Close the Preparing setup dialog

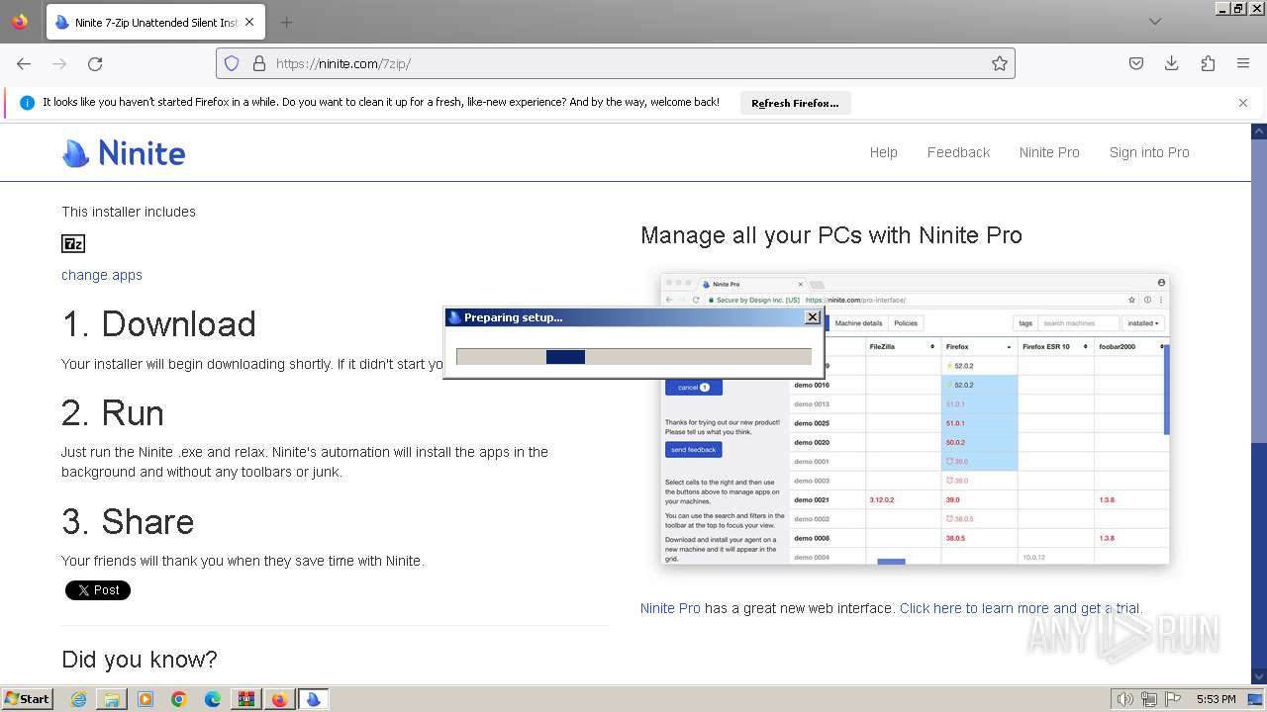click(813, 317)
